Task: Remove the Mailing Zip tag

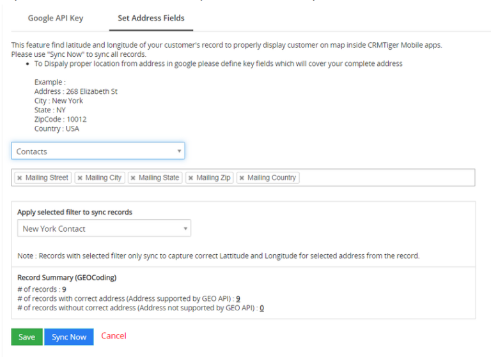Action: tap(191, 178)
